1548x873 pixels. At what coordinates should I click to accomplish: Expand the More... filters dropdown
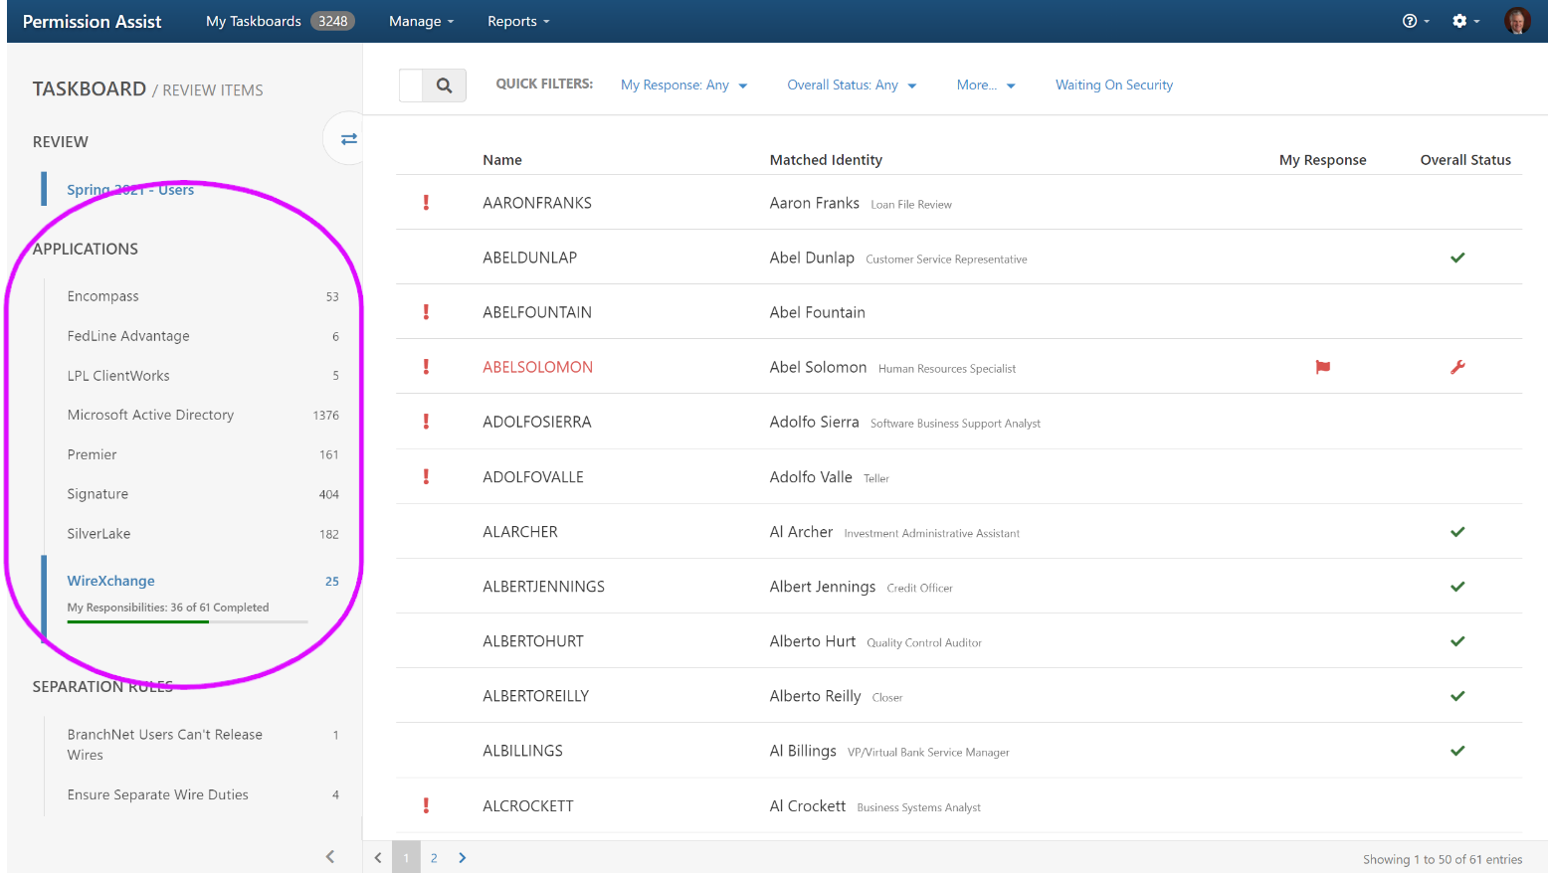pos(985,86)
